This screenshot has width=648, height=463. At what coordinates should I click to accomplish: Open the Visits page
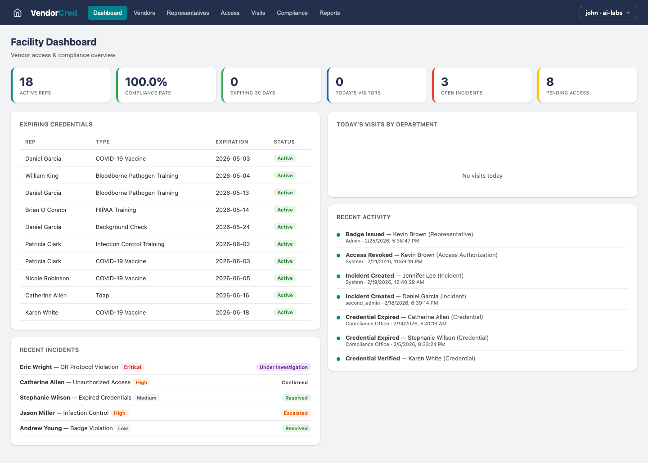point(258,13)
